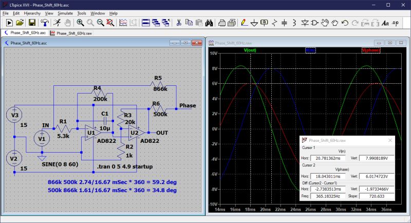Open print setup icon
Image resolution: width=411 pixels, height=223 pixels.
point(222,23)
